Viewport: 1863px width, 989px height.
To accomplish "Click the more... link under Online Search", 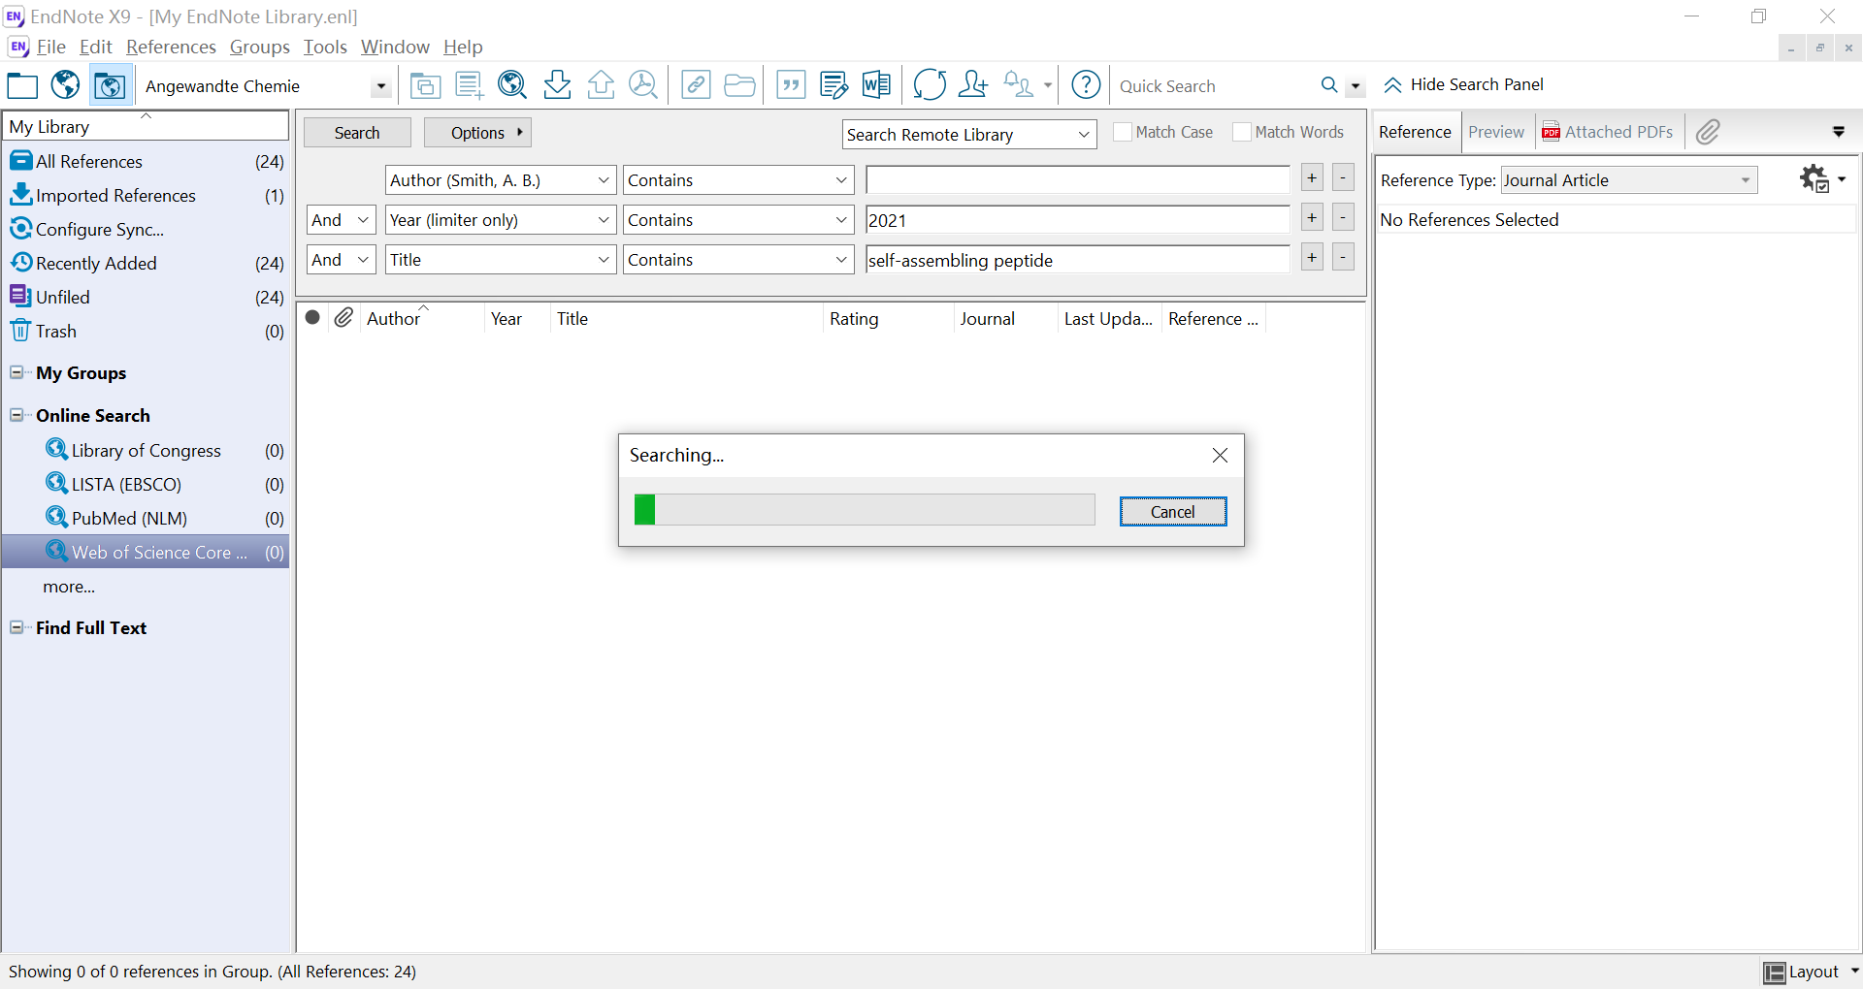I will tap(69, 587).
